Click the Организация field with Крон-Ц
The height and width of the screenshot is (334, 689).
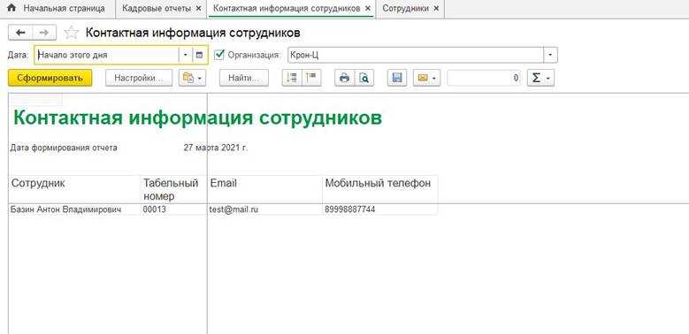tap(416, 56)
